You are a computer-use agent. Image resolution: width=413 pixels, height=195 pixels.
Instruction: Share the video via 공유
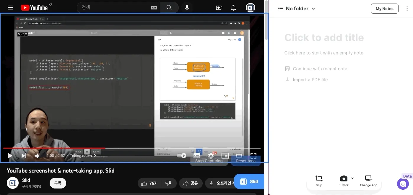pos(190,183)
